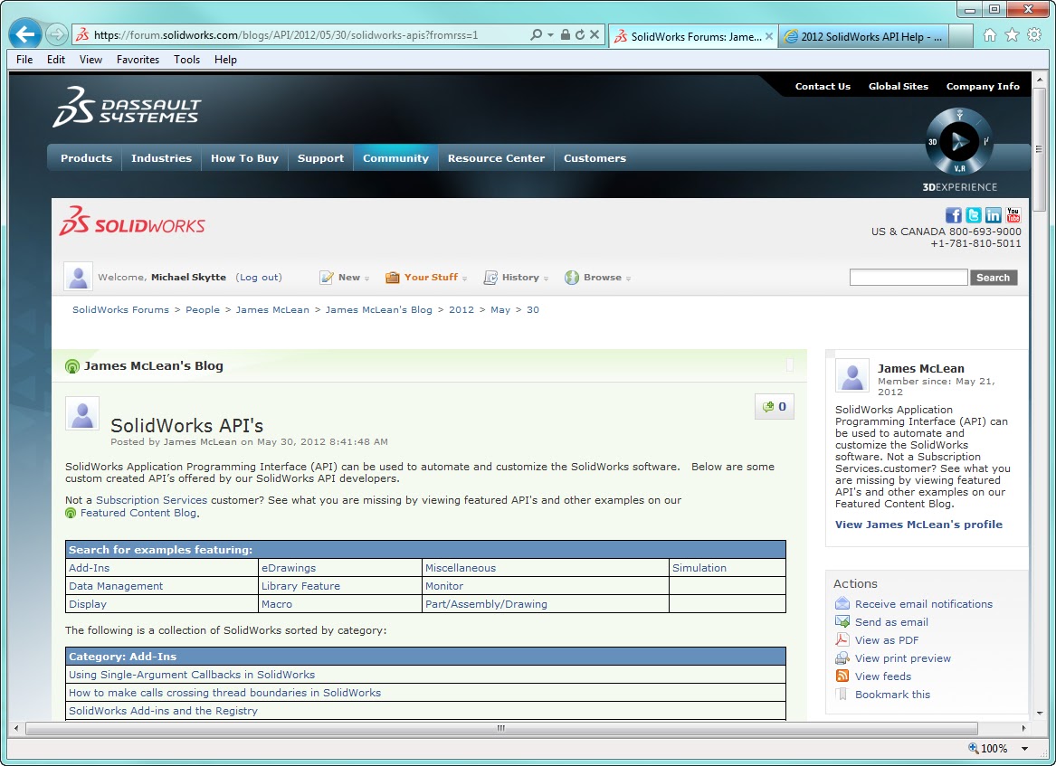Open the View menu
Image resolution: width=1056 pixels, height=766 pixels.
pyautogui.click(x=90, y=59)
